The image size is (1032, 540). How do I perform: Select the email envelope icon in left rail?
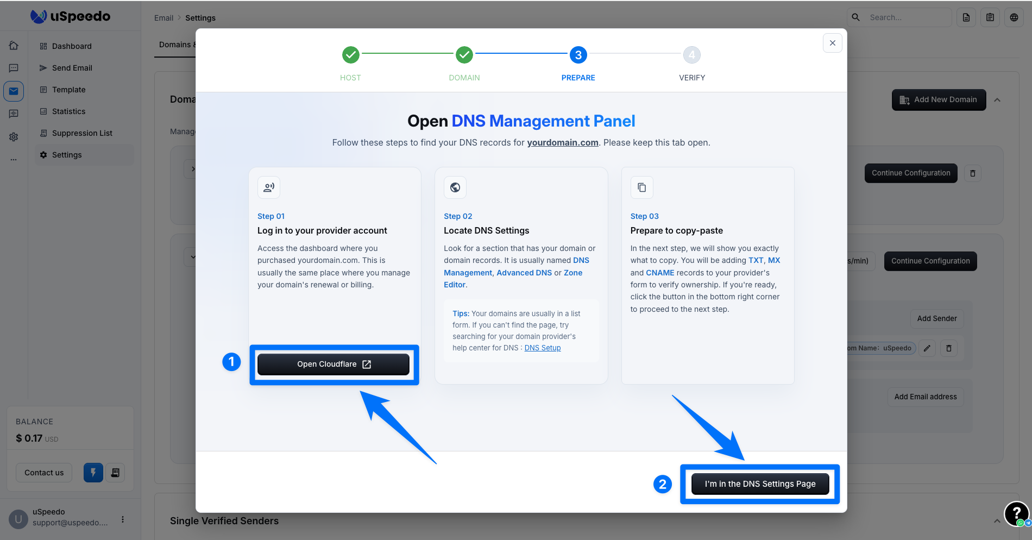tap(14, 91)
